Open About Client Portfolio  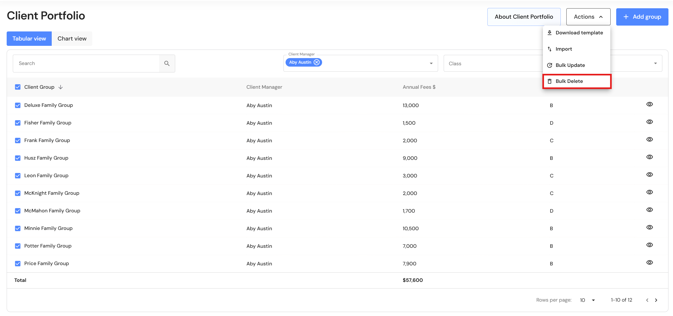pyautogui.click(x=524, y=17)
